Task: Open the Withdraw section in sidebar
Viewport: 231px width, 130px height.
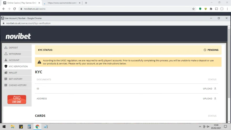Action: click(17, 54)
